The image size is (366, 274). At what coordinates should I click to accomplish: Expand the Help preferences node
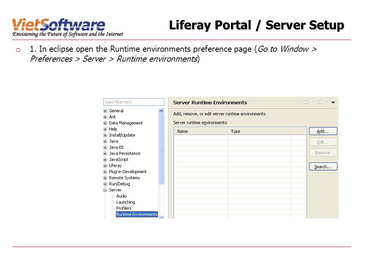coord(105,129)
